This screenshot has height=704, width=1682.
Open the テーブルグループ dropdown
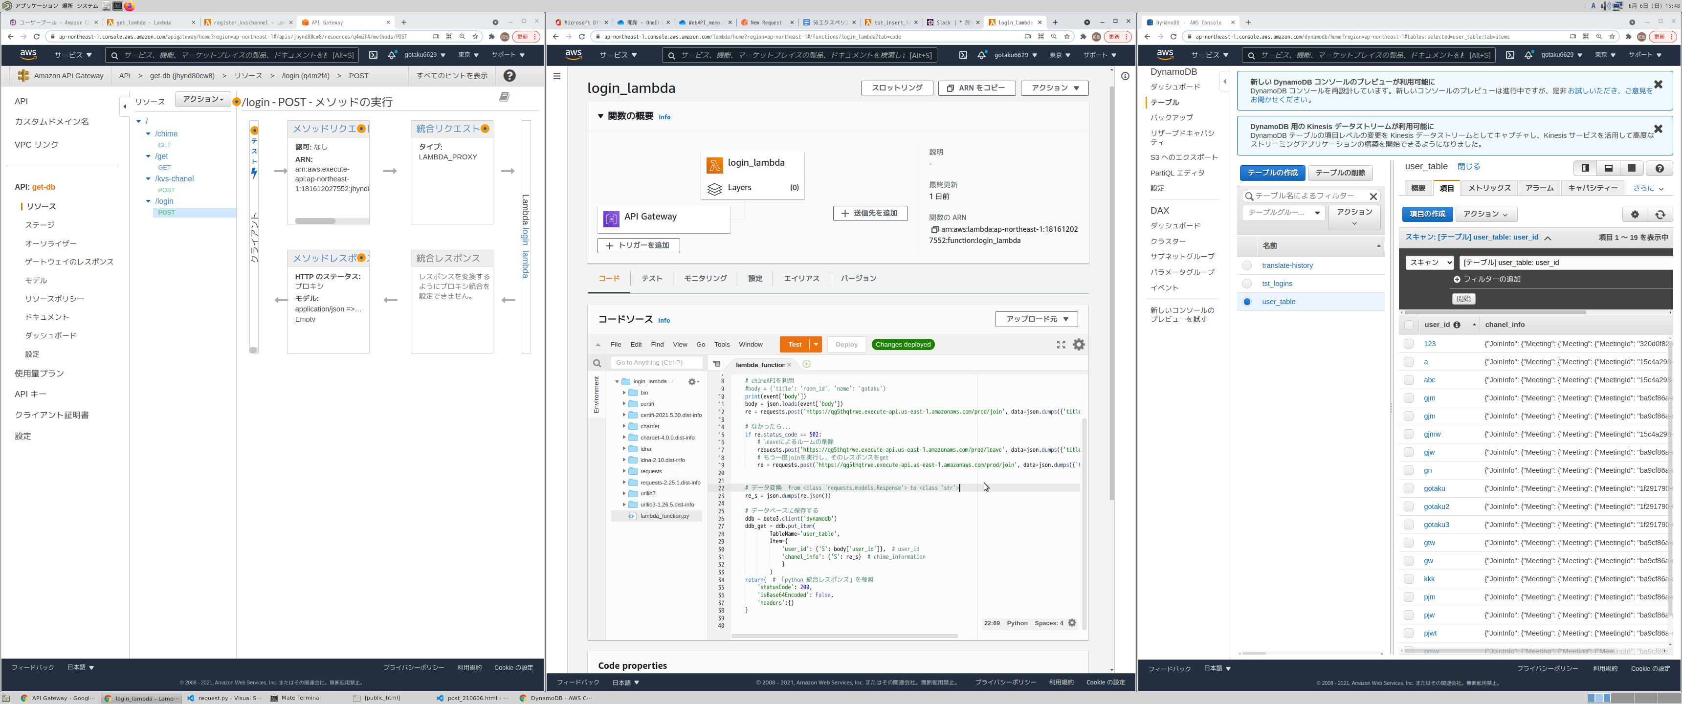(1283, 213)
